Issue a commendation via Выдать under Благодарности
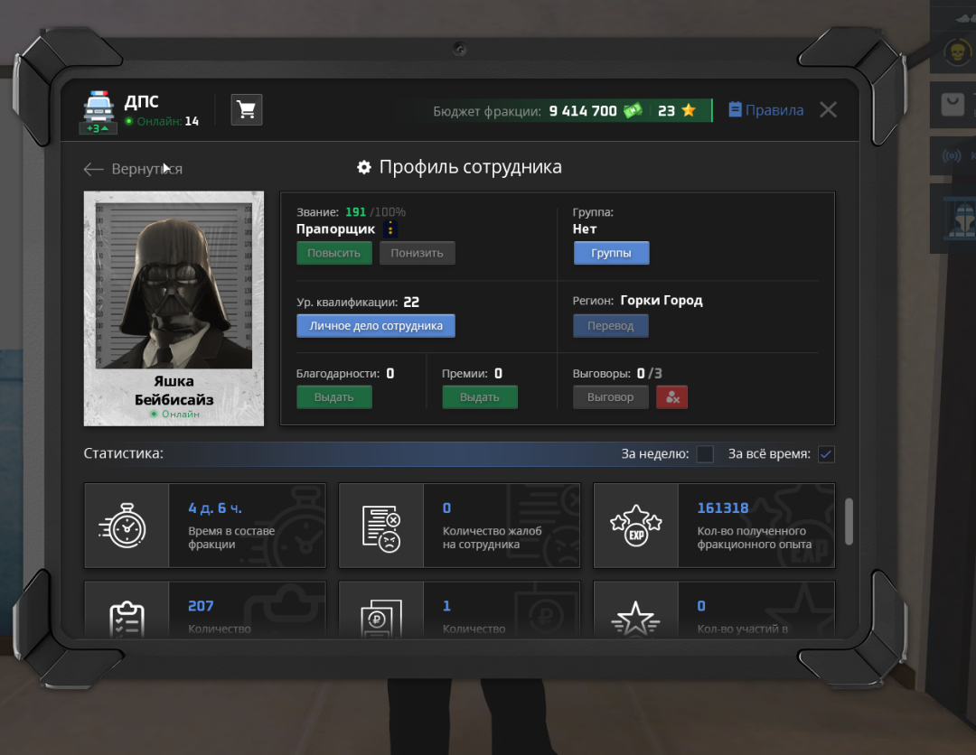This screenshot has width=976, height=755. click(x=334, y=397)
